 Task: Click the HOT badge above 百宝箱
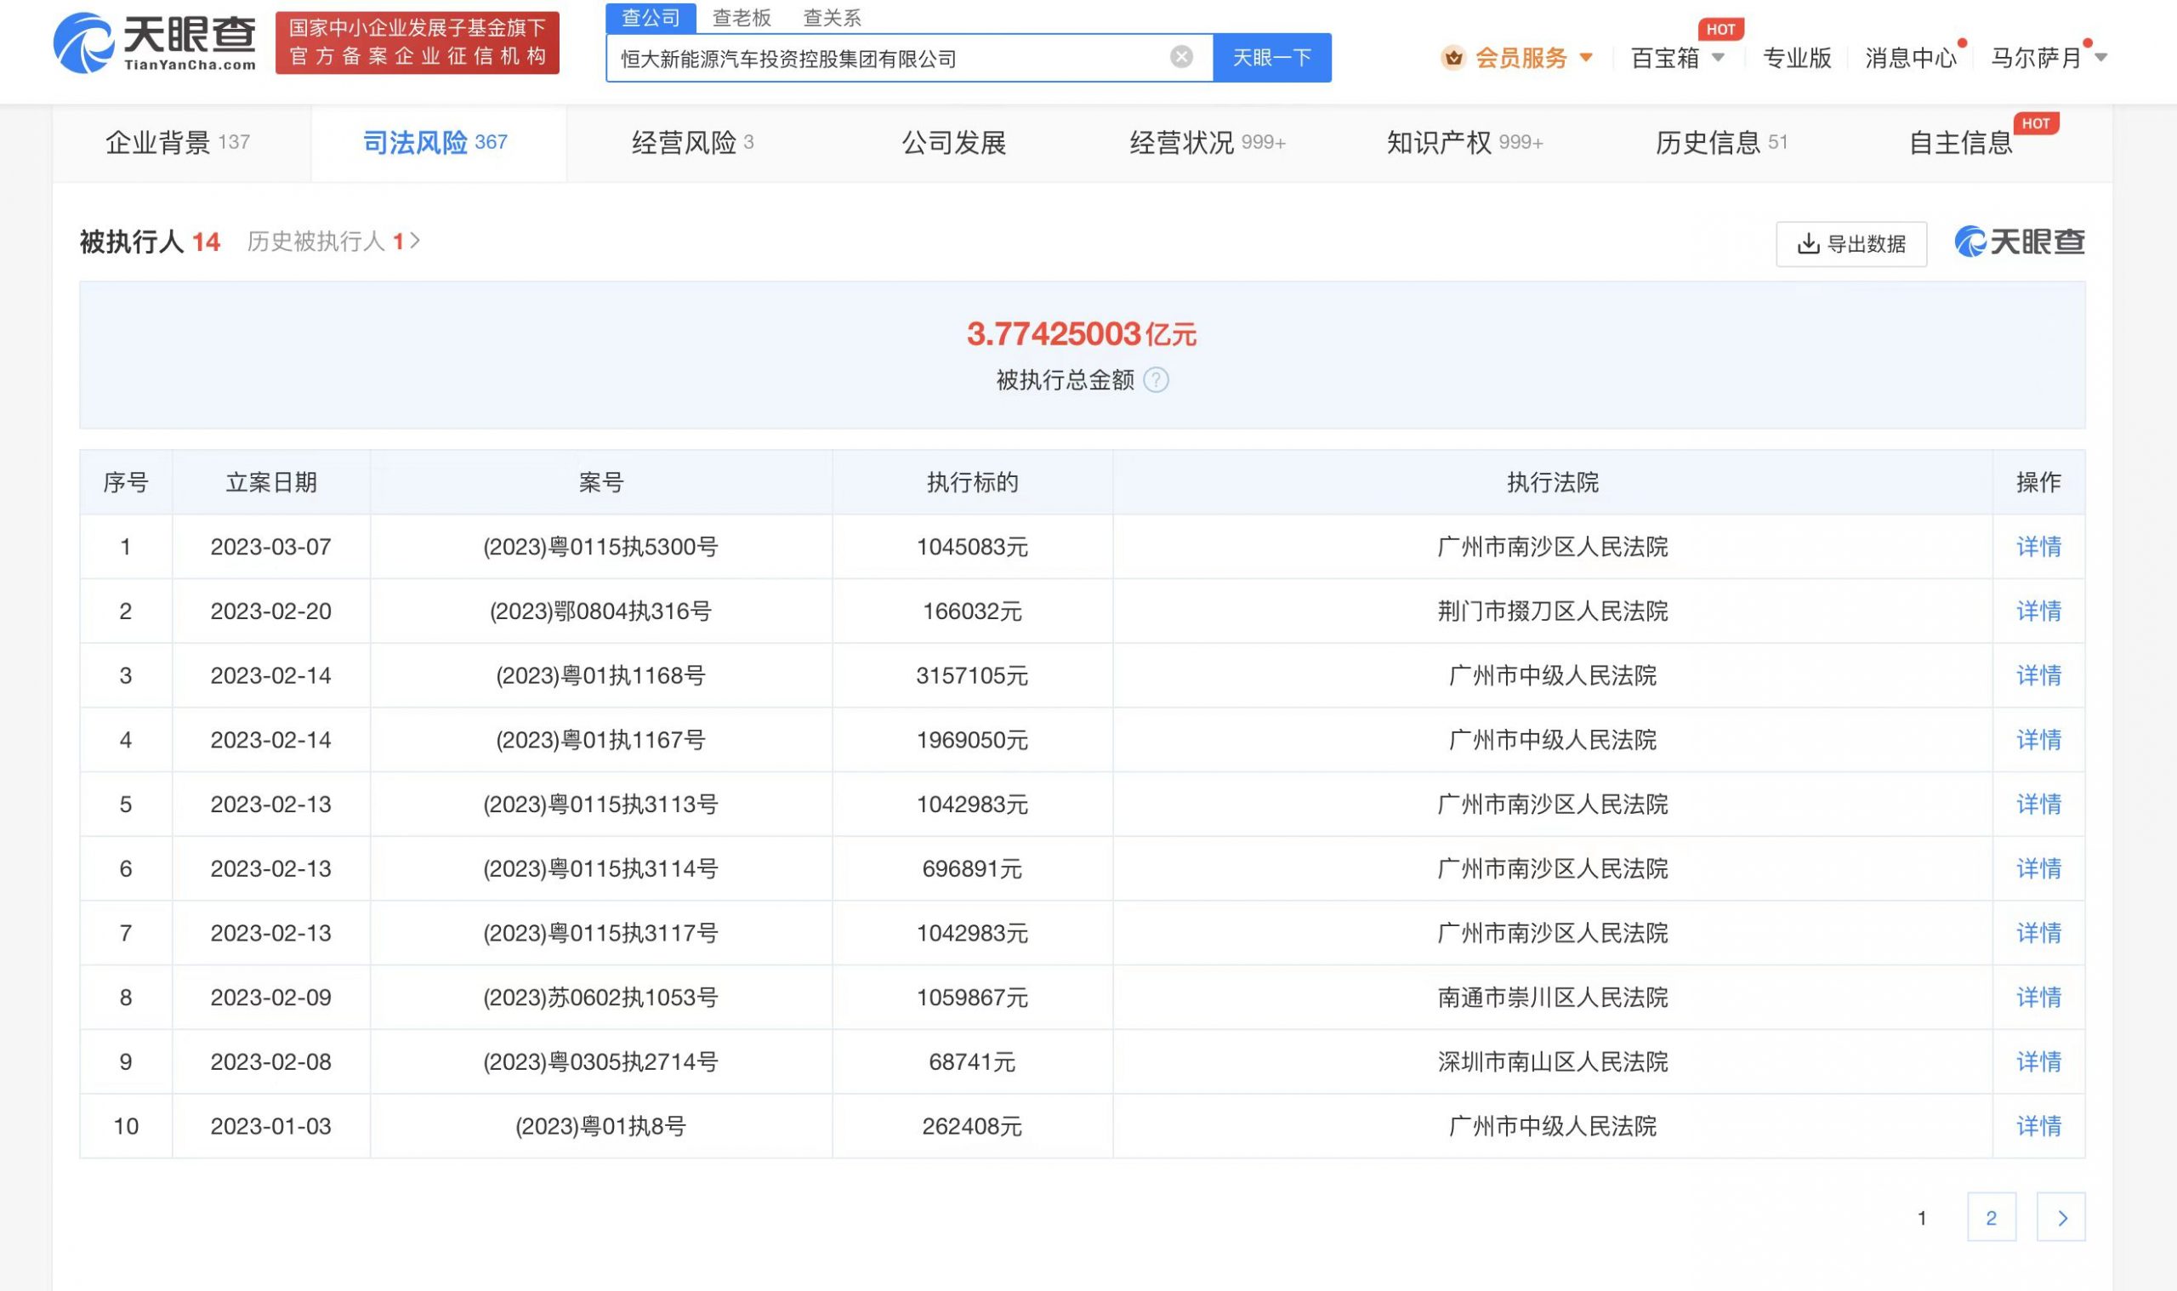(1719, 30)
